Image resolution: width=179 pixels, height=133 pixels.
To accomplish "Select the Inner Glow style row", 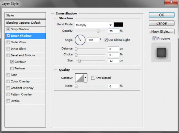I will (25, 49).
